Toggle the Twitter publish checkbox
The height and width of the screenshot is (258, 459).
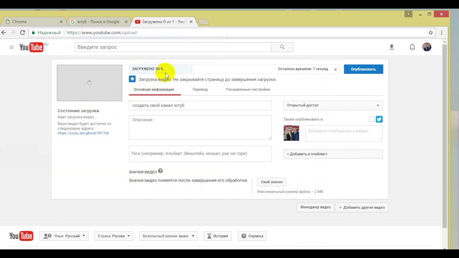point(372,119)
